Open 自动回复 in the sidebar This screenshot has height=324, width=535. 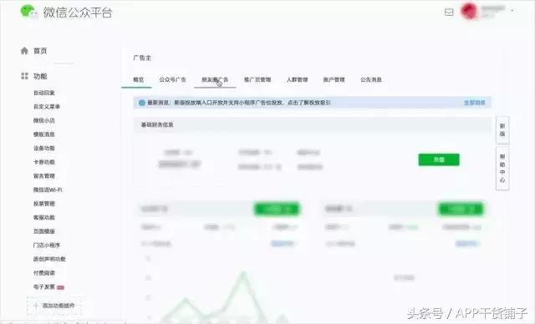point(44,93)
